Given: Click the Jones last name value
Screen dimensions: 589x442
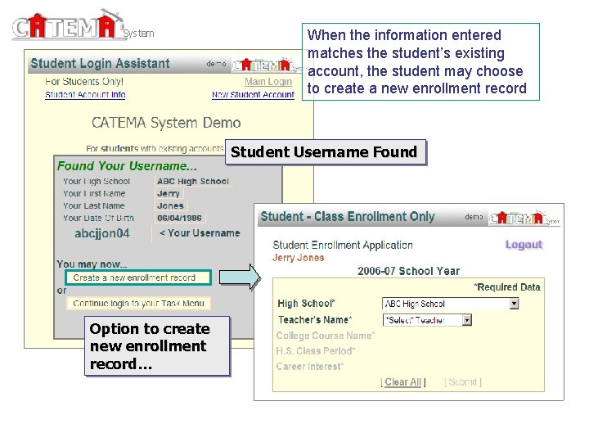Looking at the screenshot, I should (170, 206).
